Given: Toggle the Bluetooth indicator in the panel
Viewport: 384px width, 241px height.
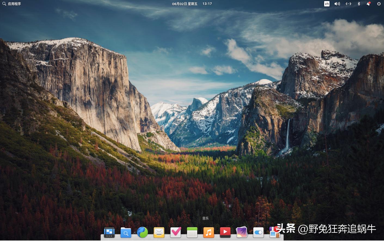Looking at the screenshot, I should [358, 4].
